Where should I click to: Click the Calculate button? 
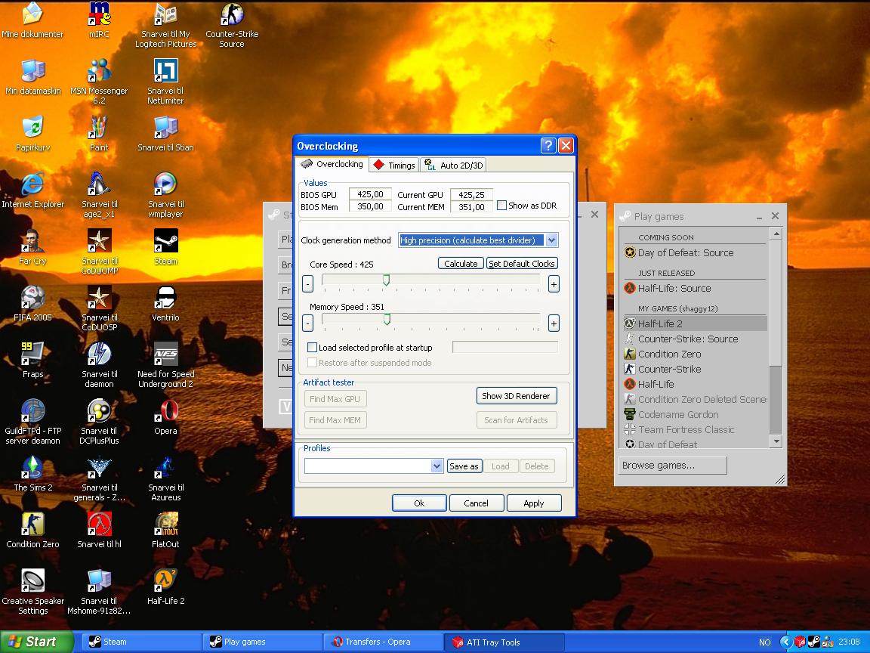461,263
